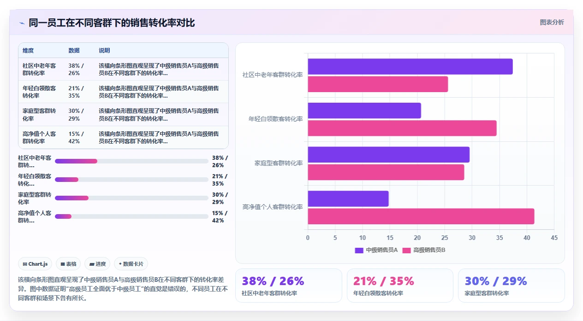Viewport: 583px width, 321px height.
Task: Click pink chart bar for 社区中老年客群转化率
Action: 378,84
